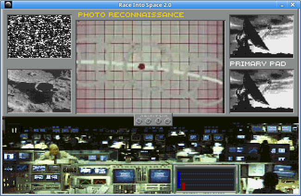Click the static noise video panel

click(39, 37)
